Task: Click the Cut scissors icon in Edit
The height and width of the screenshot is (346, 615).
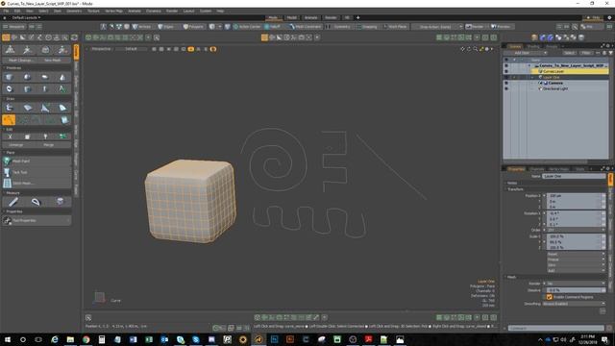Action: 10,136
